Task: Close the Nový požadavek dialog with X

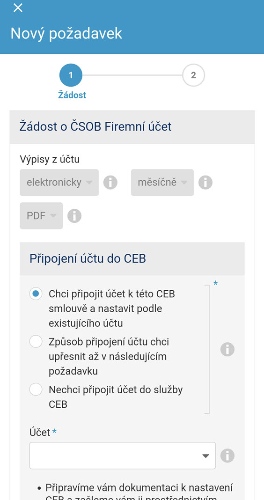Action: click(18, 7)
